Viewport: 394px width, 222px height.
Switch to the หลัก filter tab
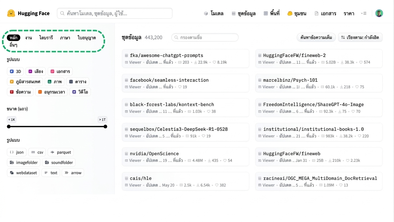[13, 38]
